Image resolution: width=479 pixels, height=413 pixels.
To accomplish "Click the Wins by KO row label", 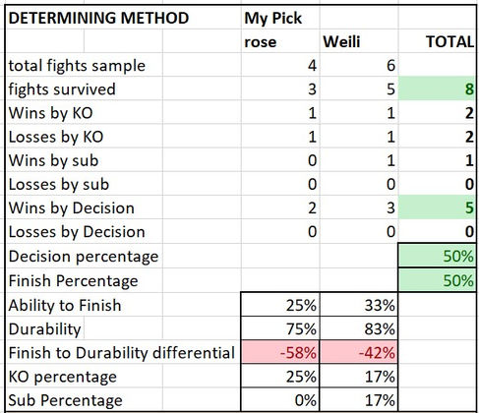I will click(50, 113).
